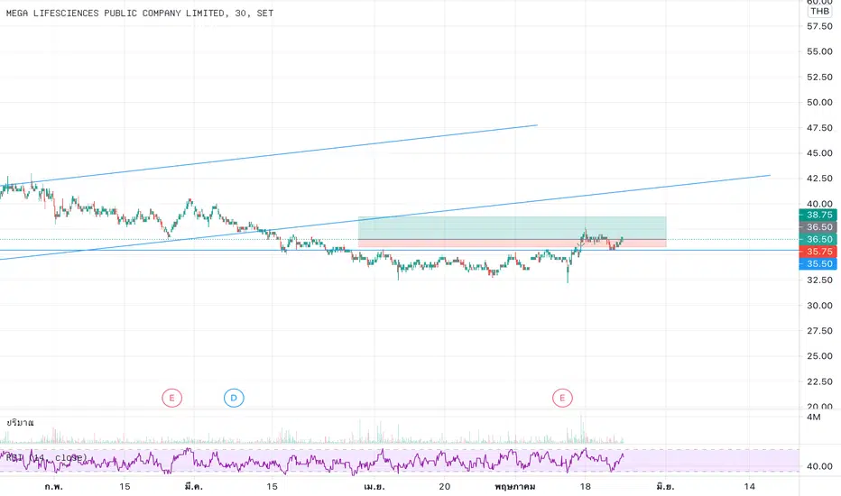This screenshot has width=841, height=496.
Task: Click the เม.ย. date label on the time axis
Action: [374, 487]
